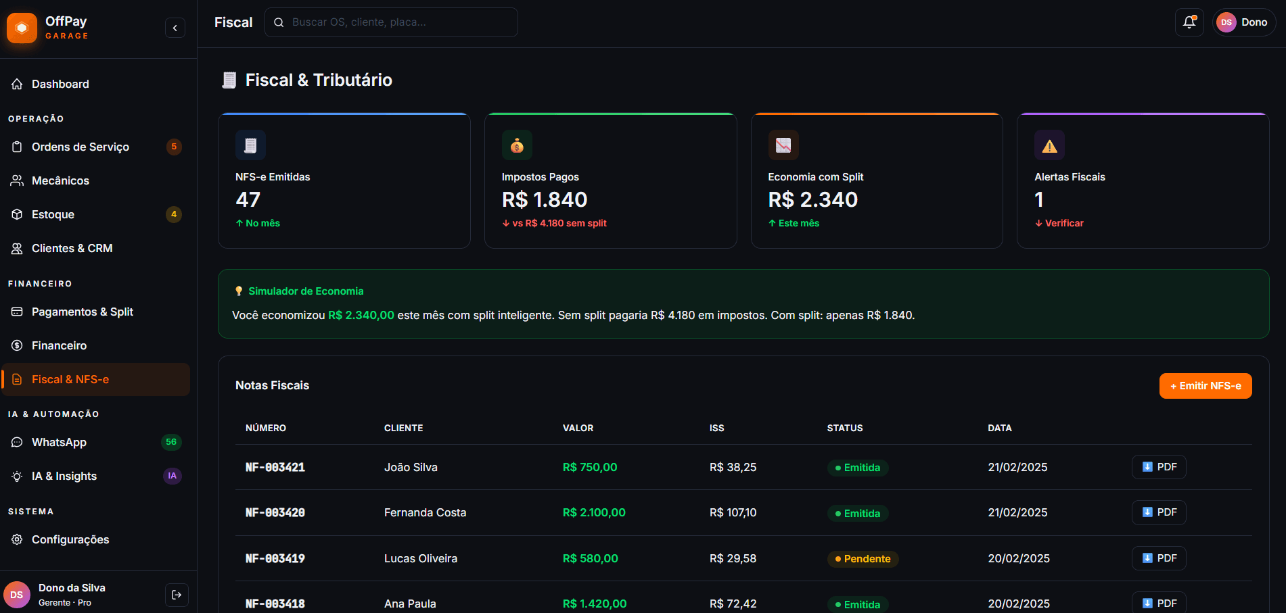
Task: Click the Verificar link in Alertas Fiscais
Action: 1063,223
